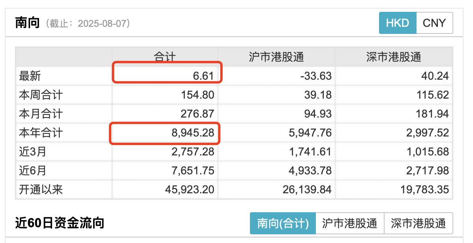The height and width of the screenshot is (243, 473).
Task: Select the 最新 row label
Action: [30, 76]
